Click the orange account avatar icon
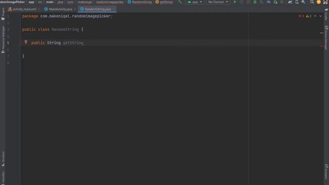 (x=319, y=2)
